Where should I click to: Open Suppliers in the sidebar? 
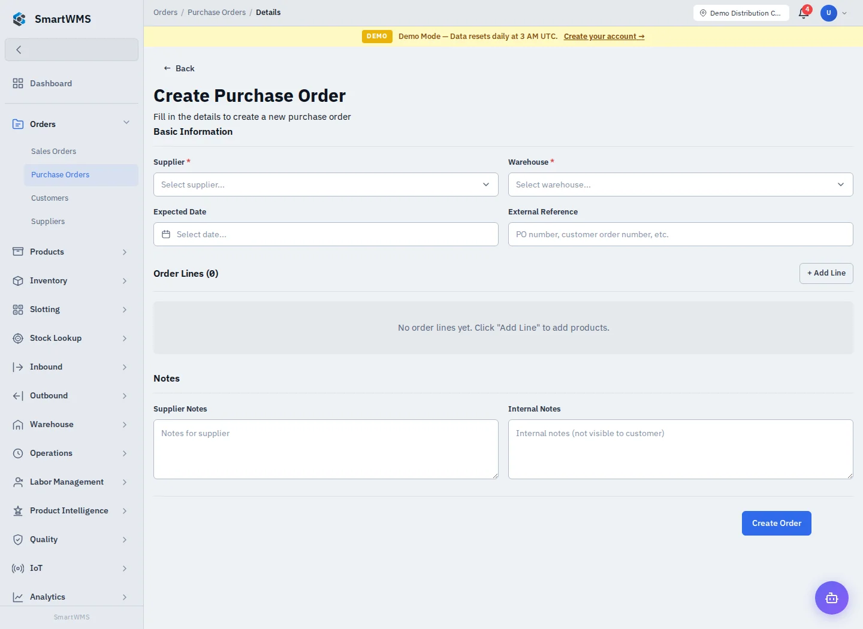pyautogui.click(x=81, y=221)
